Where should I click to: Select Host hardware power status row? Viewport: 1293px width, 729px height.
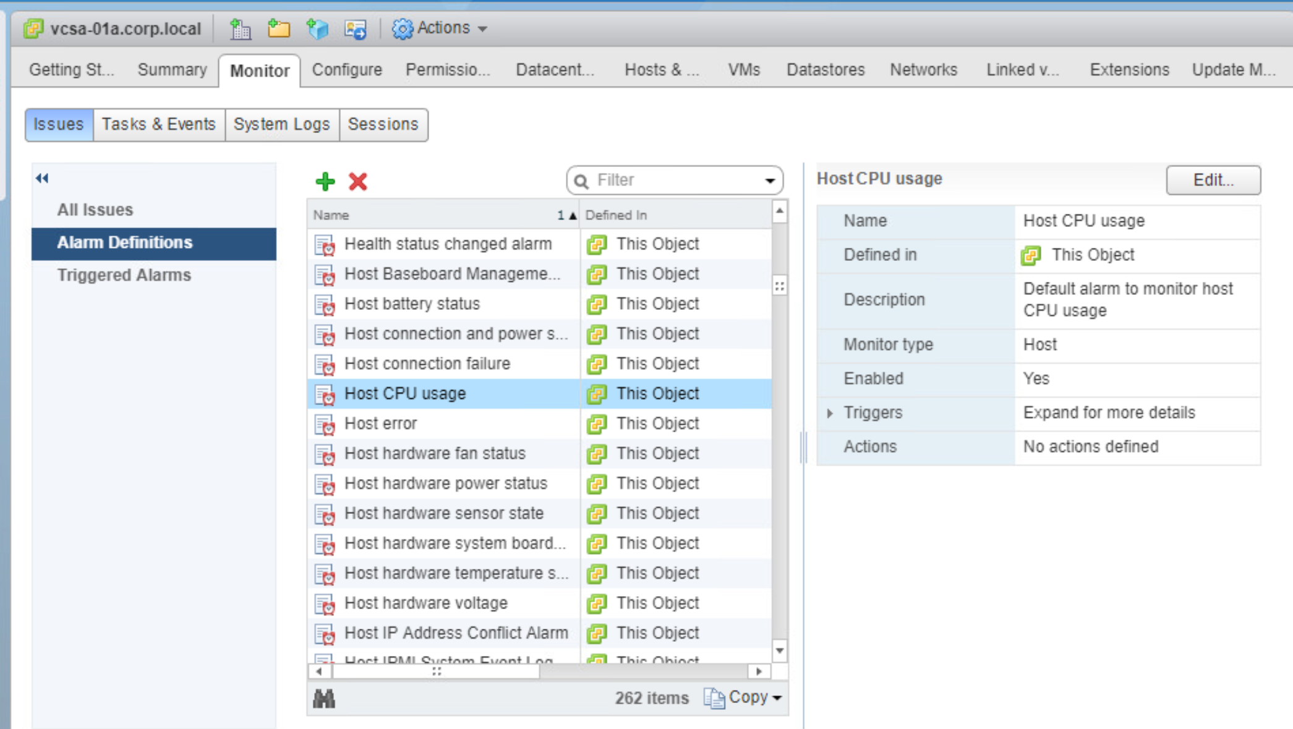[x=539, y=484]
